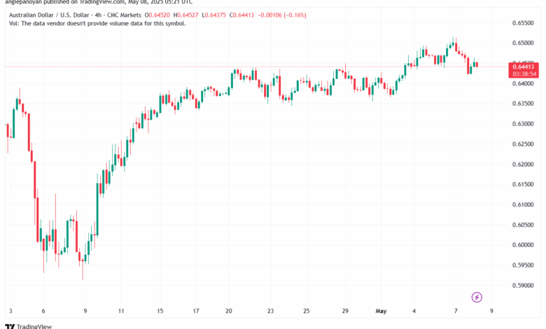The image size is (546, 329).
Task: Click the volume data vendor notice text
Action: 97,23
